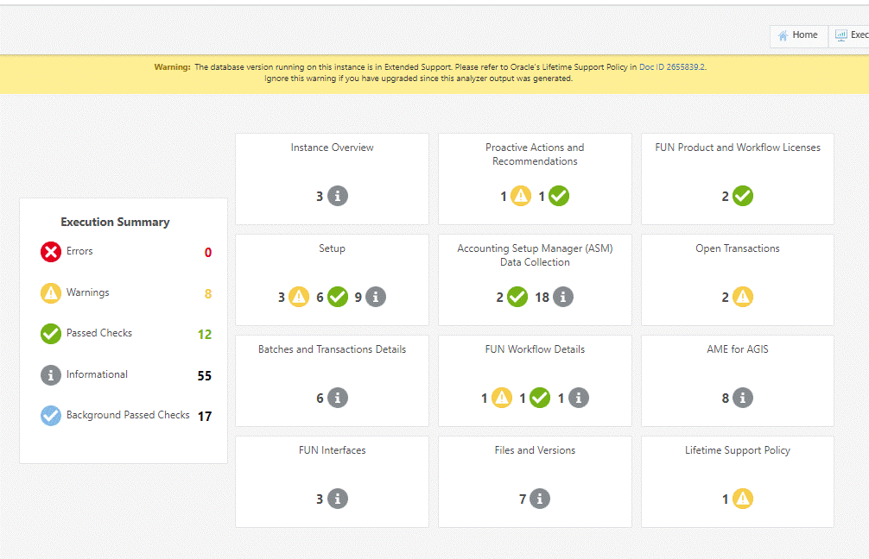Click the warning icon in Open Transactions
This screenshot has width=869, height=559.
pyautogui.click(x=743, y=297)
